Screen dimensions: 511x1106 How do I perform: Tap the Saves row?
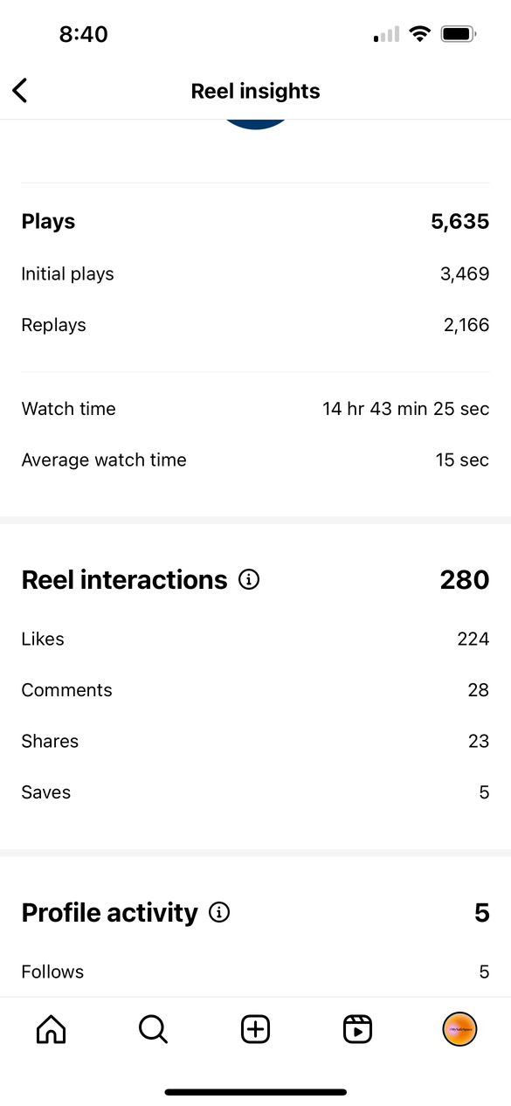coord(255,792)
